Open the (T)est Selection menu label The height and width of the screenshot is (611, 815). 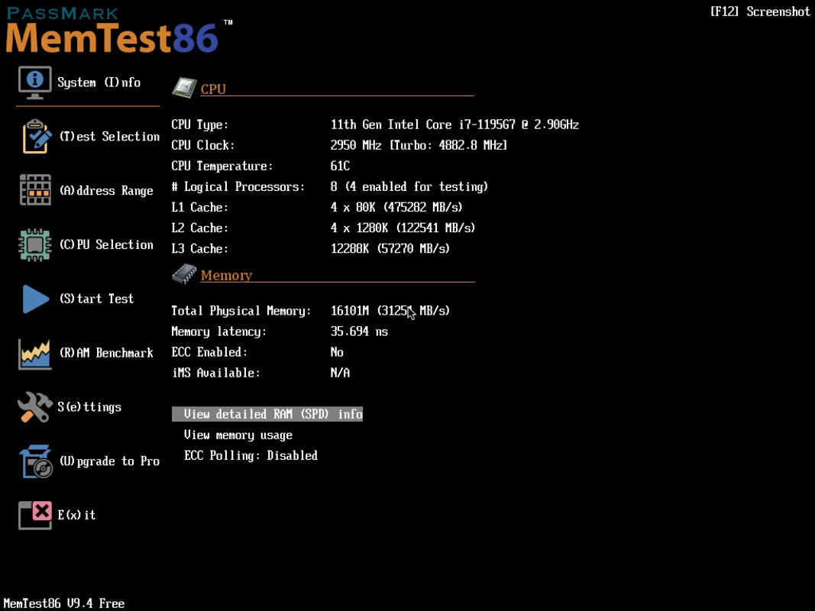click(110, 137)
